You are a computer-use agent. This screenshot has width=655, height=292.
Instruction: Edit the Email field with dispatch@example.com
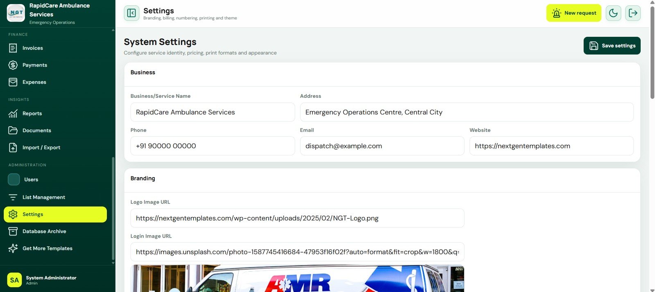tap(382, 146)
